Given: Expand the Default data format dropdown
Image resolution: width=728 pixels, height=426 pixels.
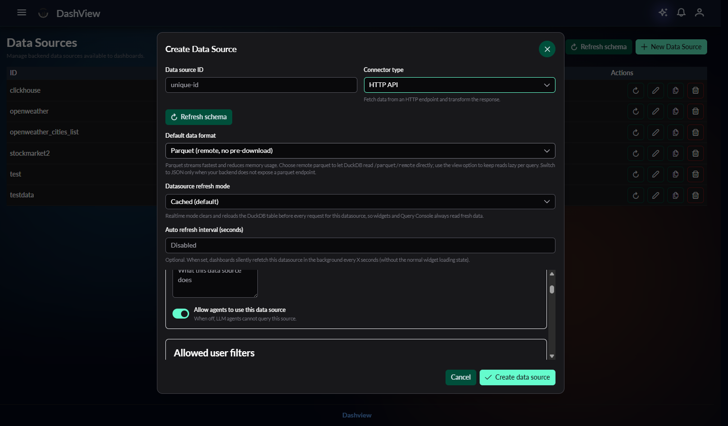Looking at the screenshot, I should point(360,151).
